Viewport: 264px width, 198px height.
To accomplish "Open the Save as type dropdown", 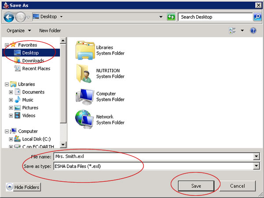I will (x=256, y=166).
